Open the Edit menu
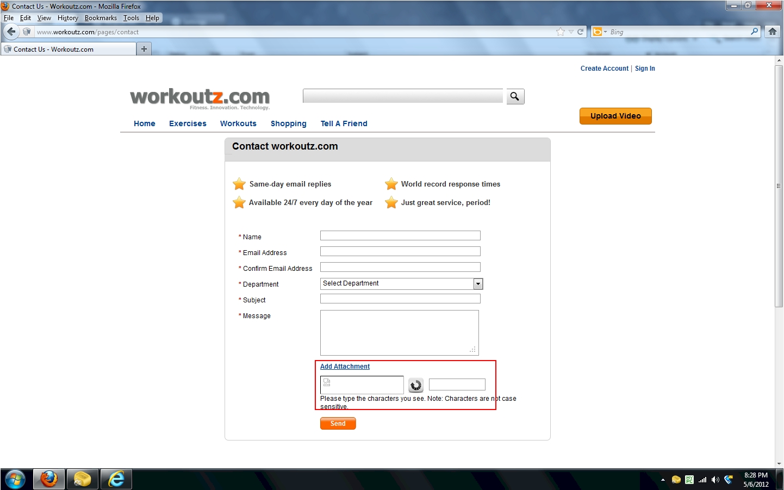Image resolution: width=784 pixels, height=490 pixels. 26,18
